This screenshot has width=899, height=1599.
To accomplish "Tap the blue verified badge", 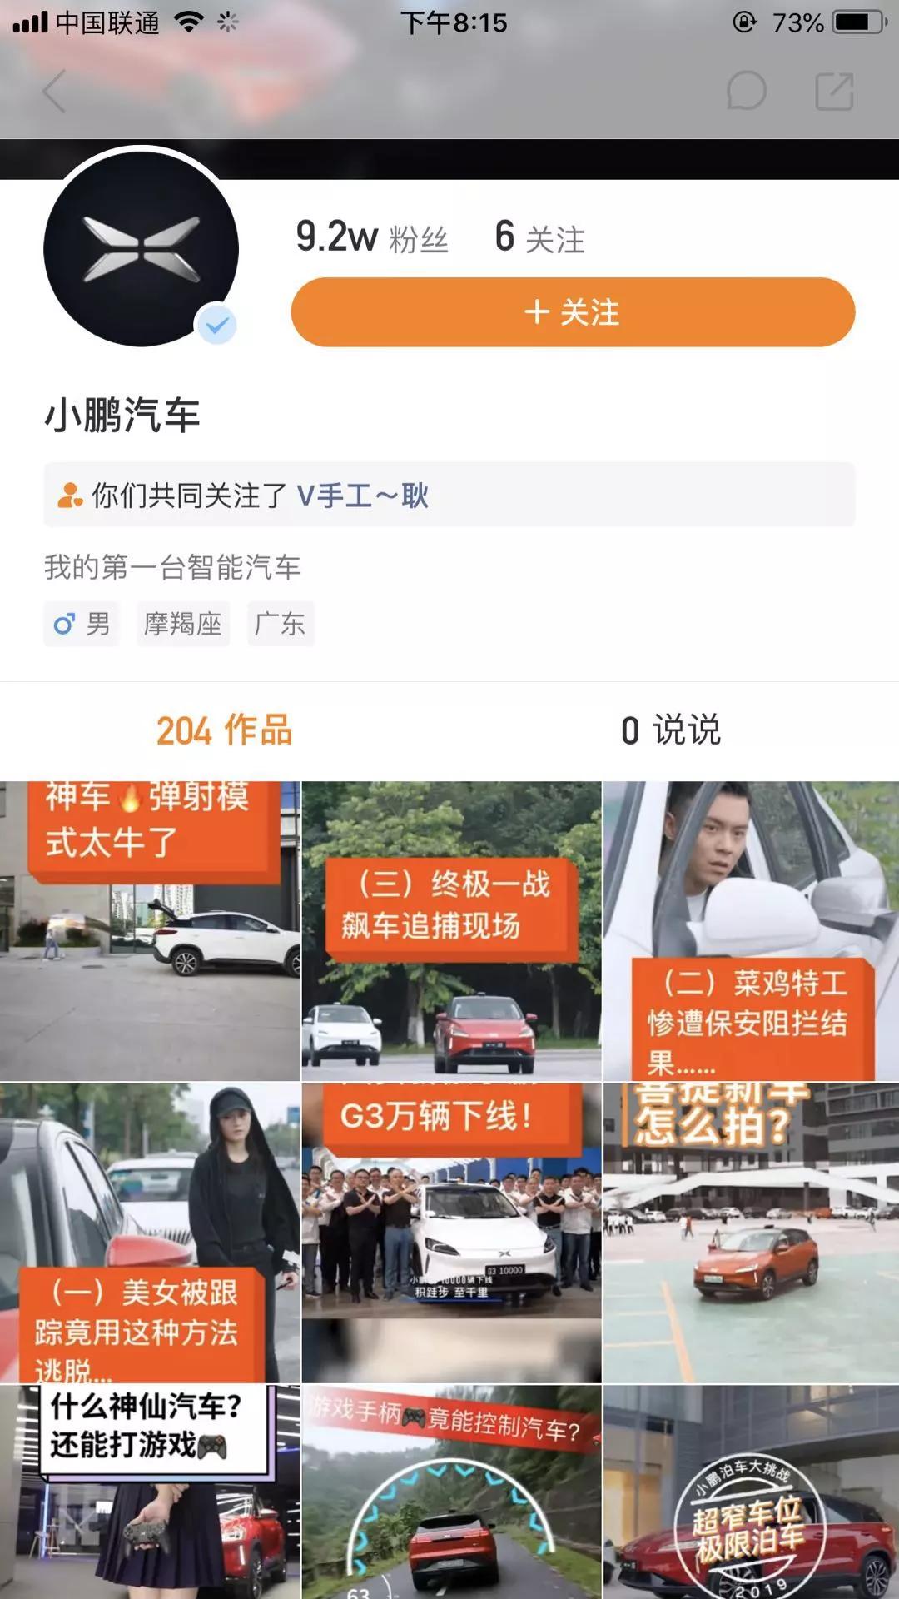I will coord(217,325).
